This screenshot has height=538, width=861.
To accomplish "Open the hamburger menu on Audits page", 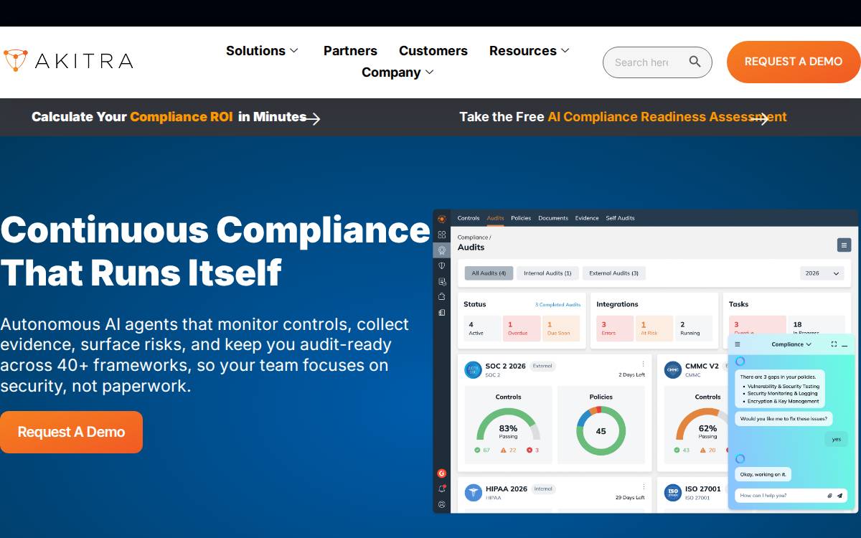I will point(844,245).
